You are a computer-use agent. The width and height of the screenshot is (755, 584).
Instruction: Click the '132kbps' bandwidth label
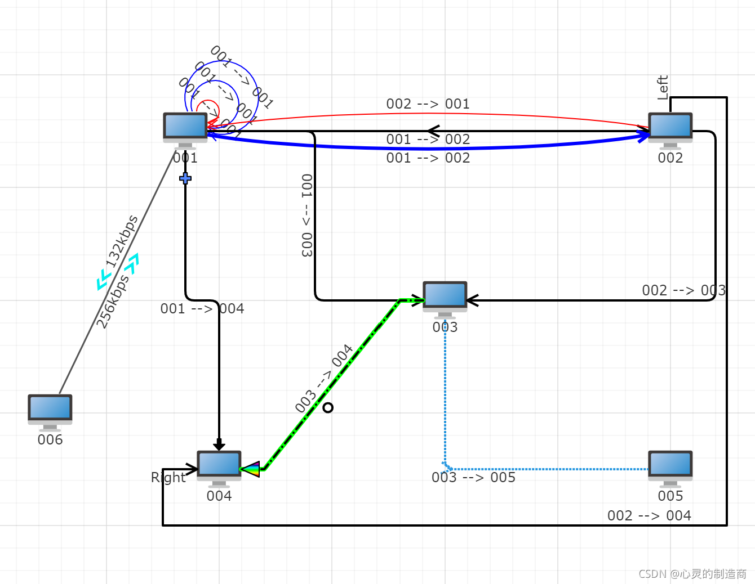click(x=121, y=241)
